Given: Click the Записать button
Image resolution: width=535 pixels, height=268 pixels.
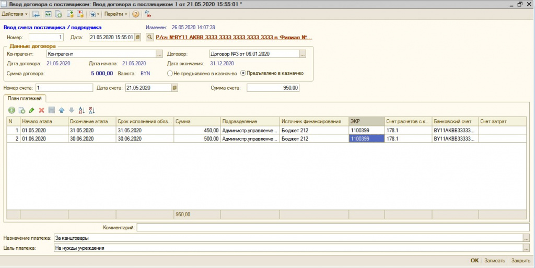Looking at the screenshot, I should (x=494, y=261).
